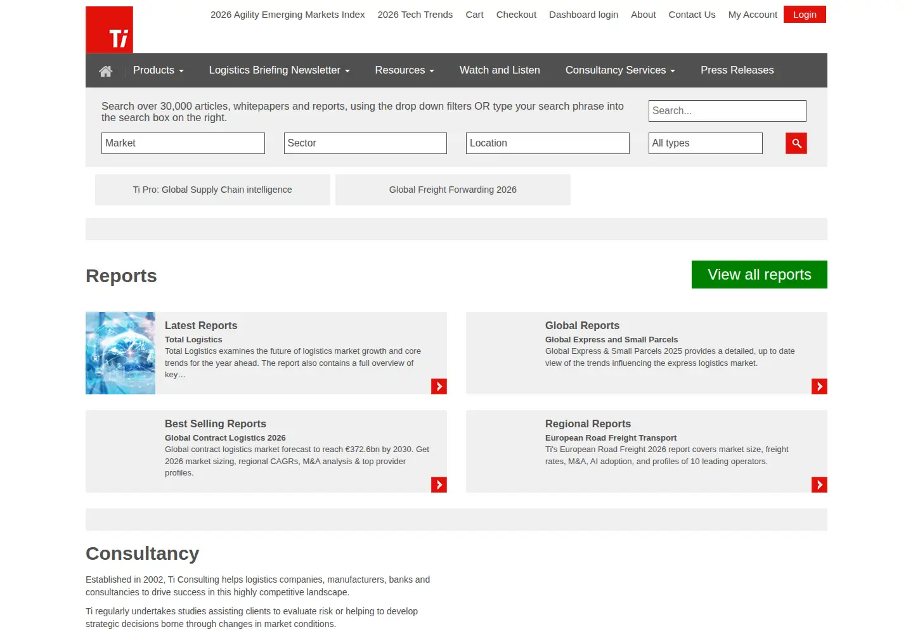Click the Latest Reports heading
The width and height of the screenshot is (913, 634).
[x=201, y=325]
